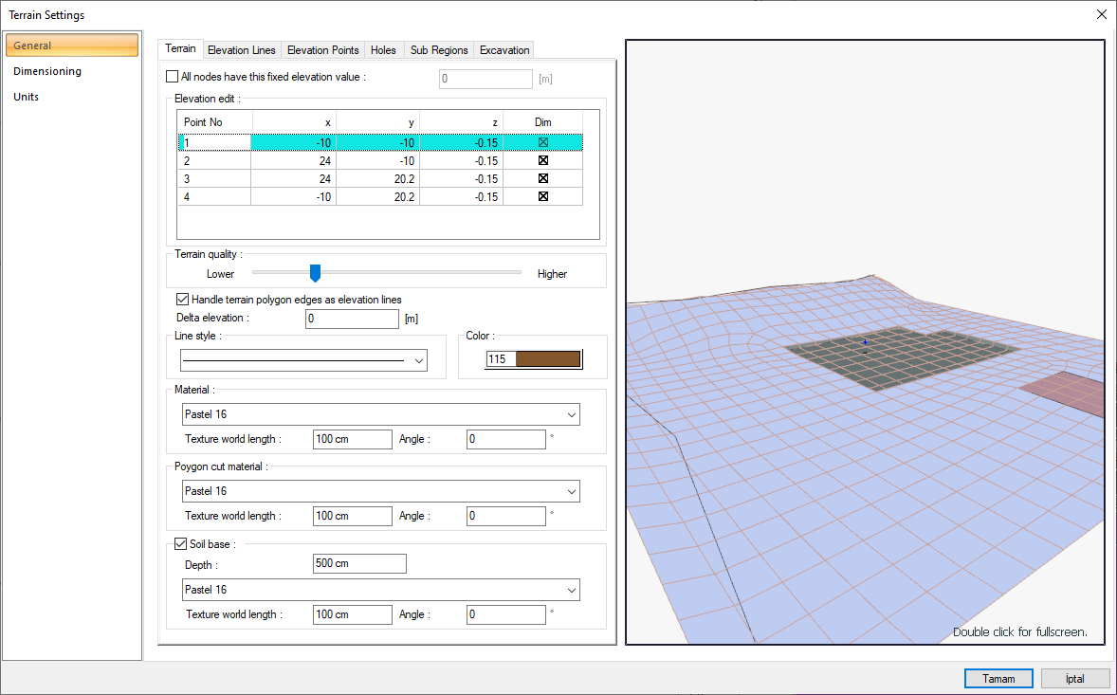
Task: Toggle handle terrain polygon edges checkbox
Action: 183,300
